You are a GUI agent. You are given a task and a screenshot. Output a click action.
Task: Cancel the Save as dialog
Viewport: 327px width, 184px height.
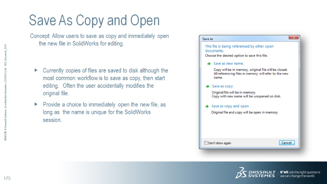287,143
